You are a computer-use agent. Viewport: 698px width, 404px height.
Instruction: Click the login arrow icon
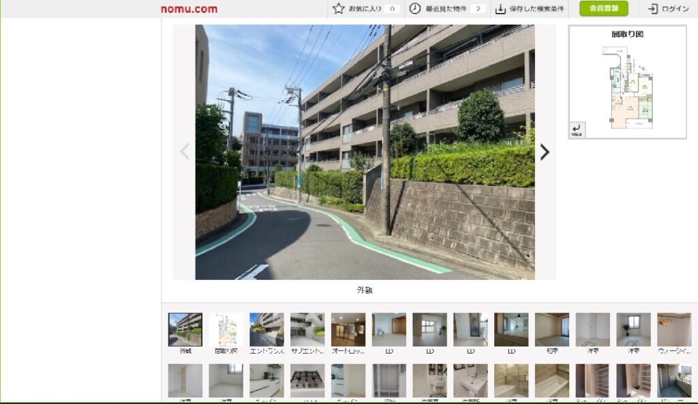(x=652, y=9)
